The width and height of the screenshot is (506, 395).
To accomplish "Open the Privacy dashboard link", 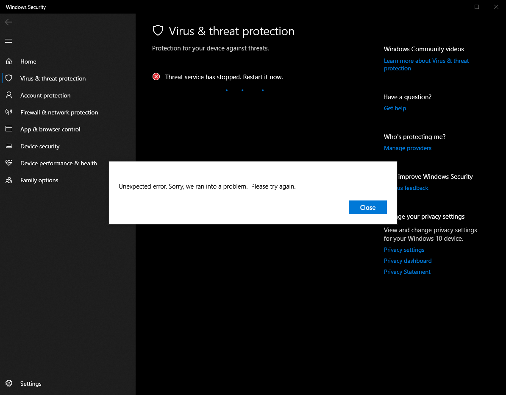I will (x=407, y=260).
